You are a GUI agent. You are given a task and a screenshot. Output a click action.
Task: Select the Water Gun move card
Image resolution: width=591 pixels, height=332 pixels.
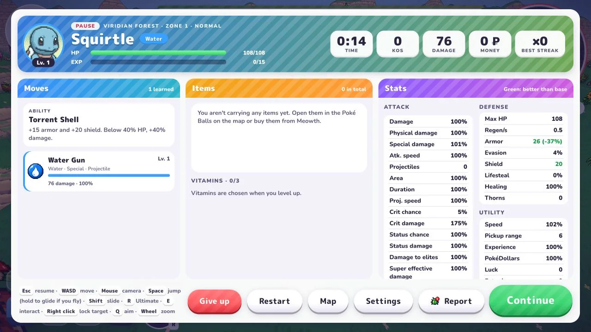(99, 171)
